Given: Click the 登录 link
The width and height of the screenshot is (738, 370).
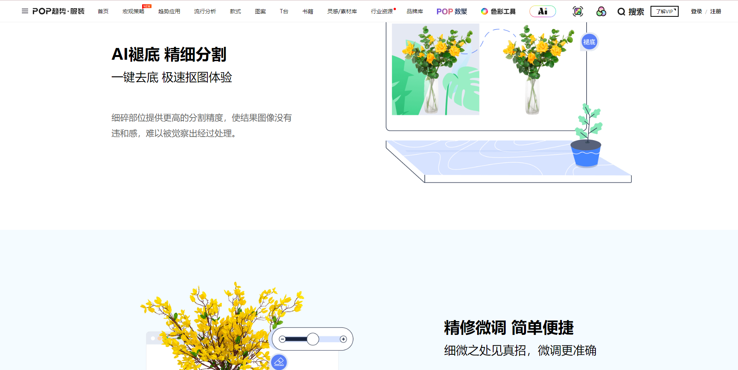Looking at the screenshot, I should [x=696, y=11].
